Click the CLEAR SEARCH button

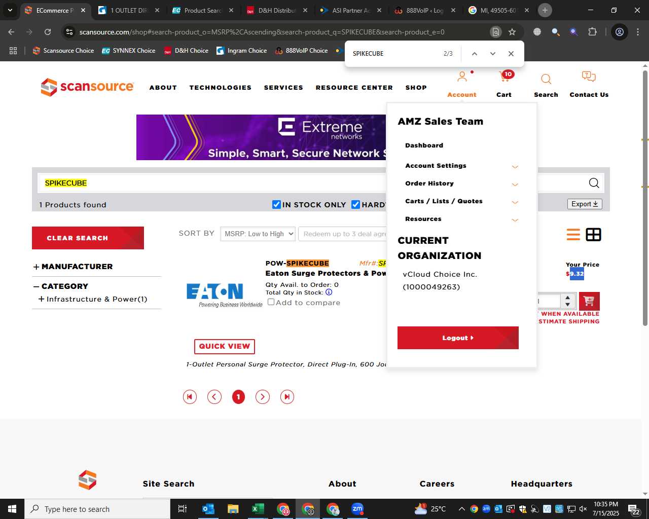point(88,238)
